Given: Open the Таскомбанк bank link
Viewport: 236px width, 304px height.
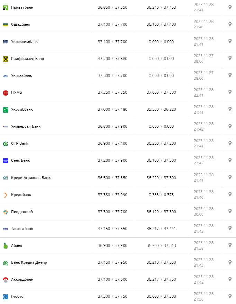Looking at the screenshot, I should (22, 229).
